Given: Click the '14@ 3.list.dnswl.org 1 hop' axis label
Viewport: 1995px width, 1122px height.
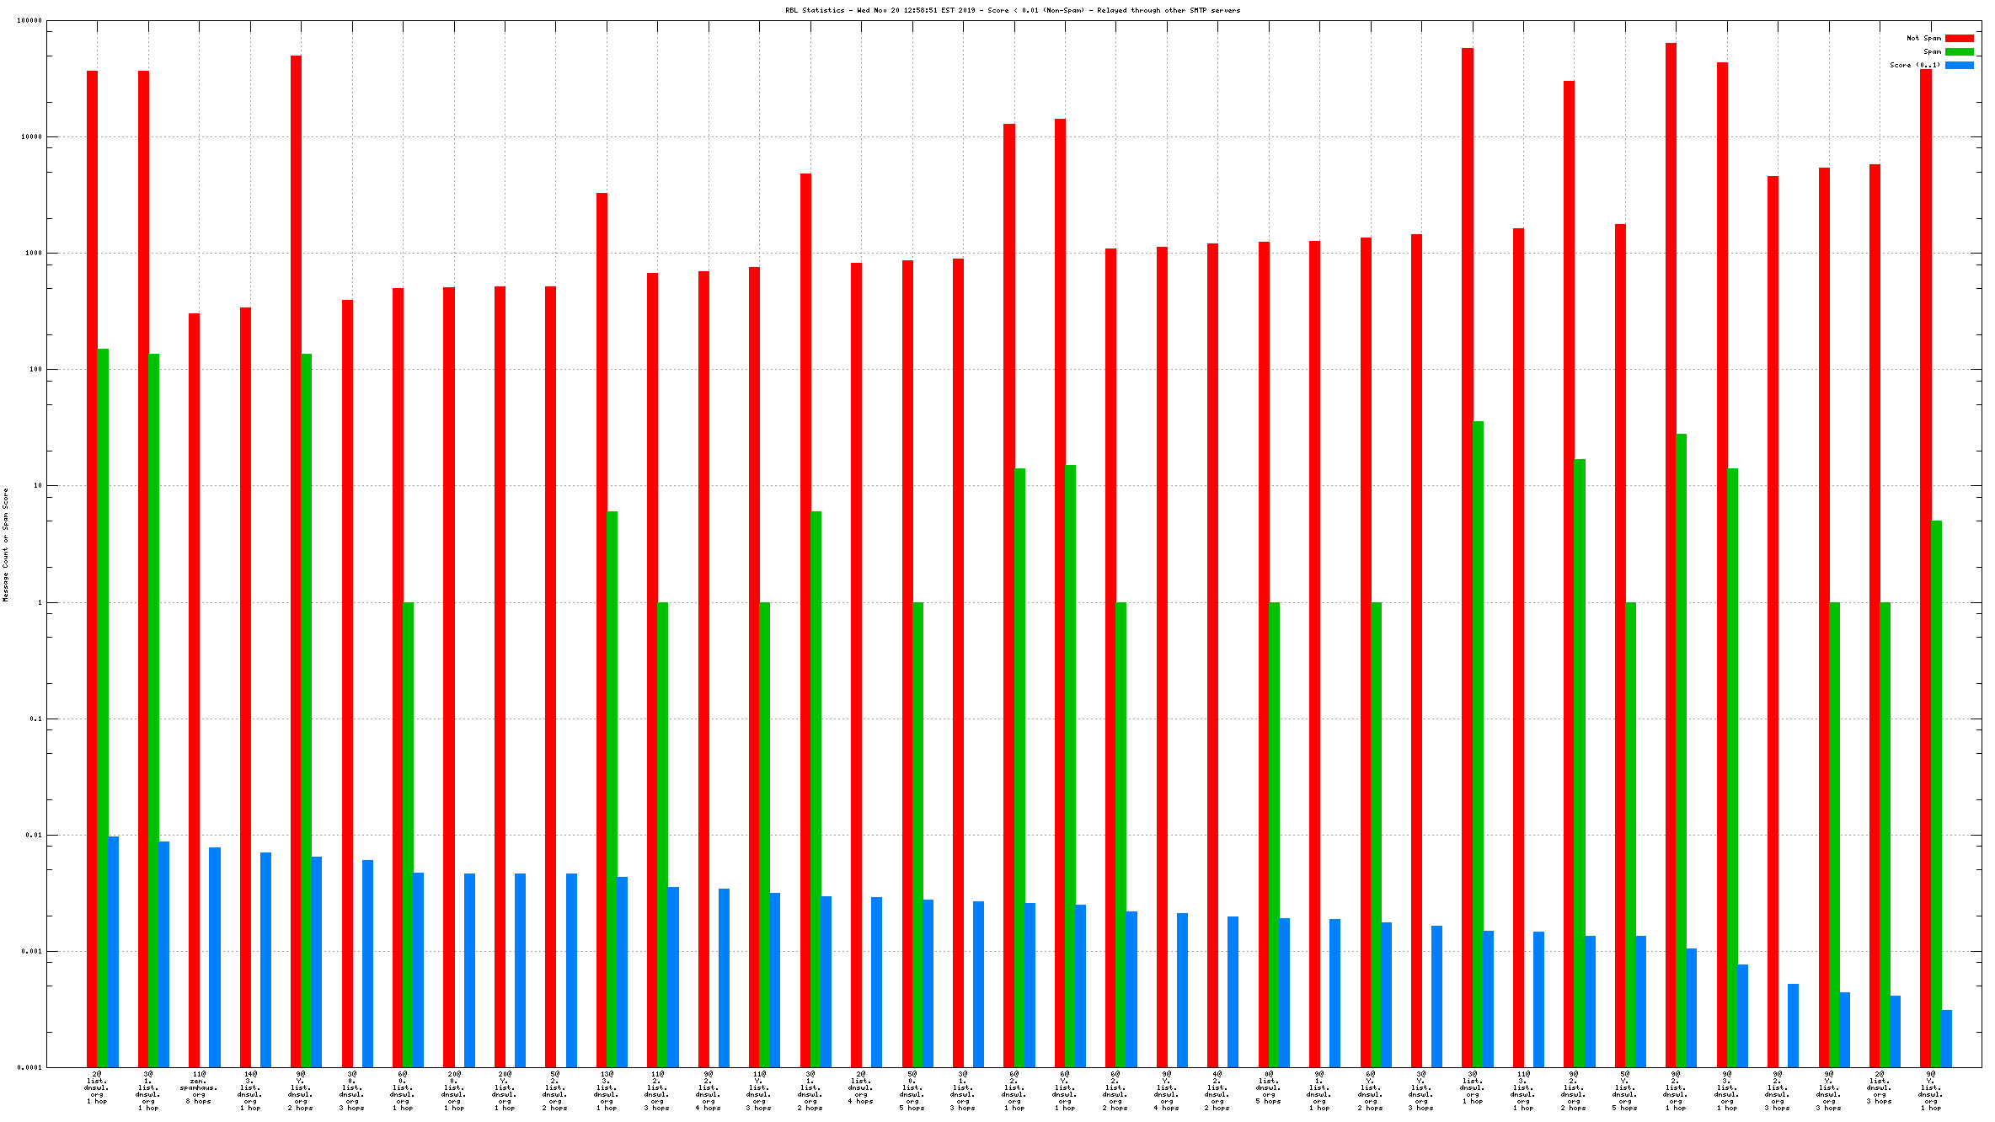Looking at the screenshot, I should pyautogui.click(x=250, y=1091).
